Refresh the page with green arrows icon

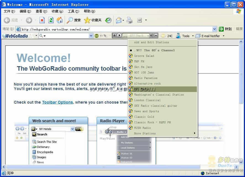pos(51,20)
